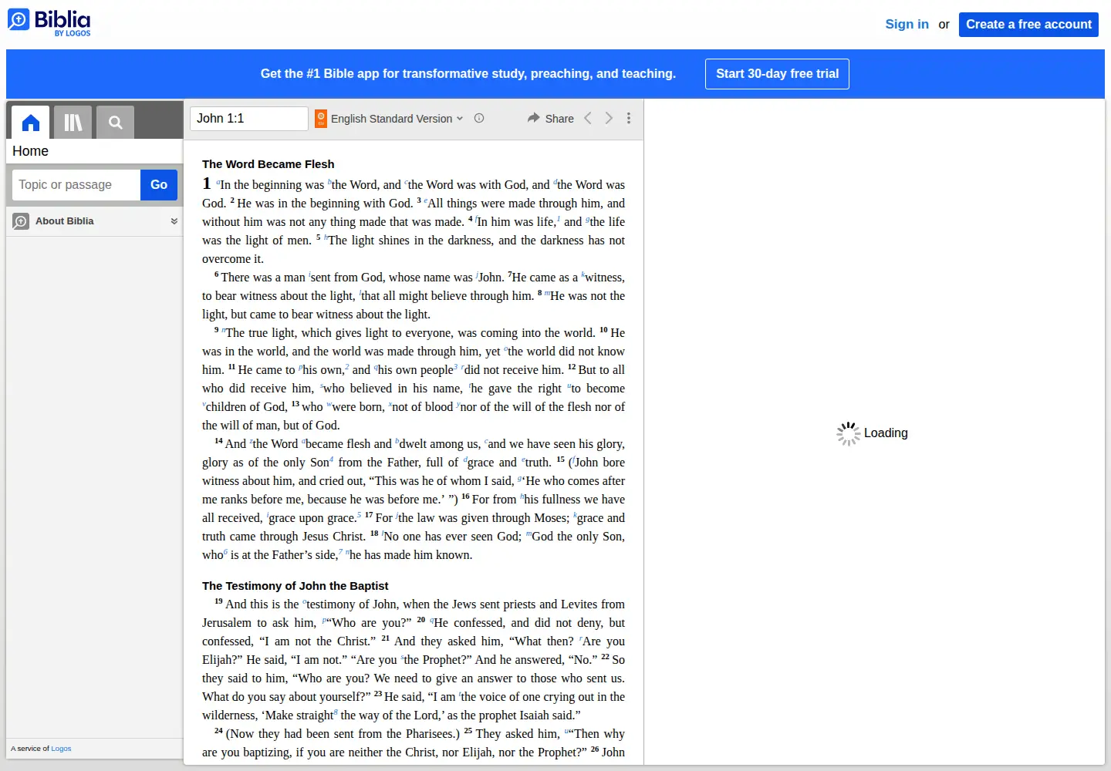Open the Home tab in sidebar
Image resolution: width=1111 pixels, height=771 pixels.
pos(31,123)
